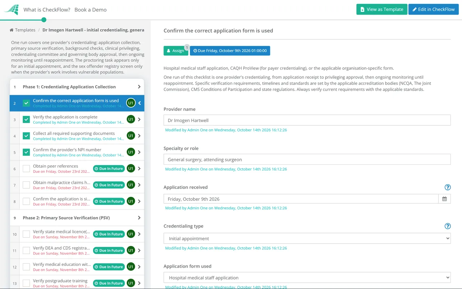The width and height of the screenshot is (462, 289).
Task: Click Due In Future badge on Verify medical education
Action: point(109,267)
